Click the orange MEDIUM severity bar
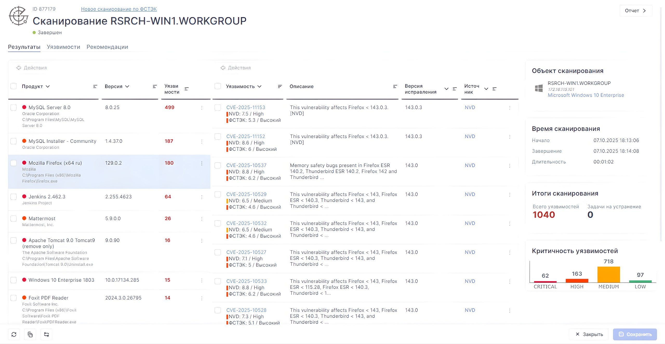The height and width of the screenshot is (344, 665). pyautogui.click(x=608, y=274)
